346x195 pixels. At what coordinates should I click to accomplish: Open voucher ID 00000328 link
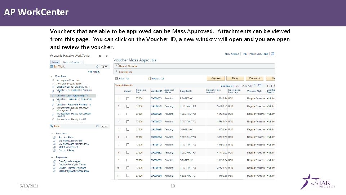point(156,114)
